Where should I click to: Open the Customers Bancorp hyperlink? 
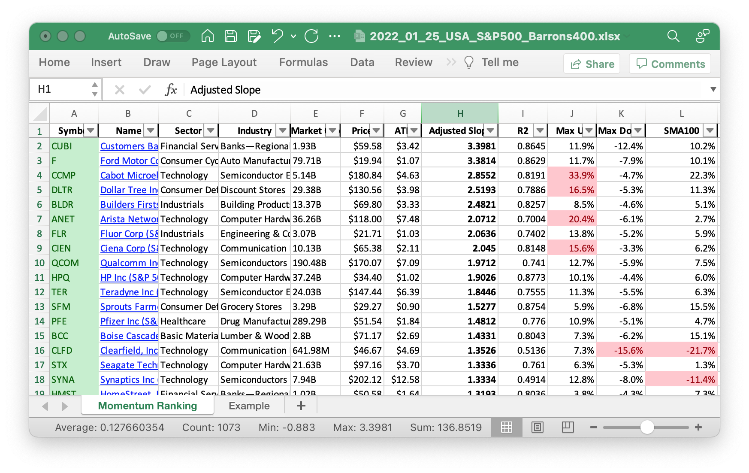[129, 146]
